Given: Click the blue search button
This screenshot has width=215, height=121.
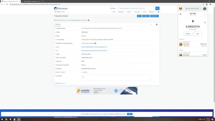Looking at the screenshot, I should pyautogui.click(x=157, y=8).
